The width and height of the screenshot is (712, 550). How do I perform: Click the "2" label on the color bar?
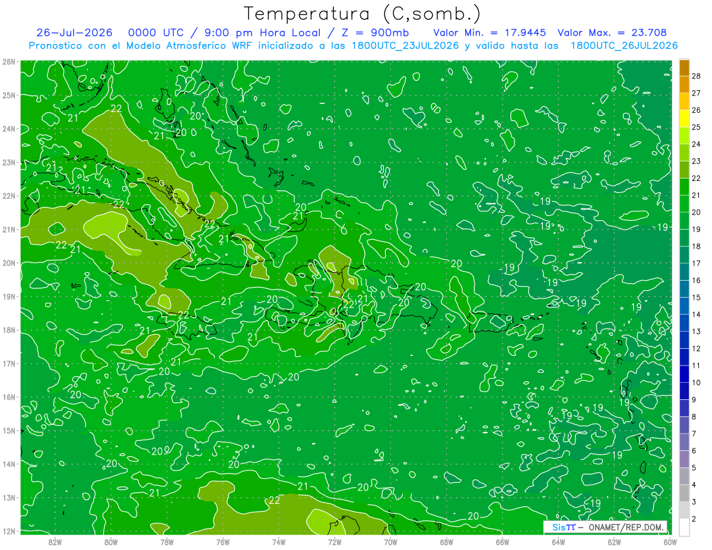(x=694, y=519)
